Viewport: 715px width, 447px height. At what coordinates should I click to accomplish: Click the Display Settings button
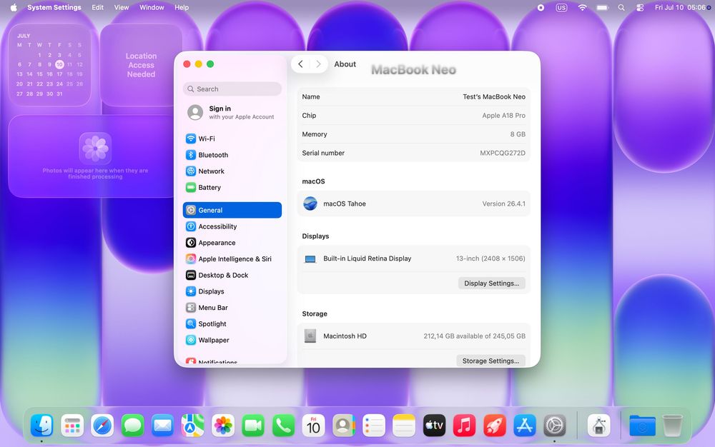pos(492,283)
